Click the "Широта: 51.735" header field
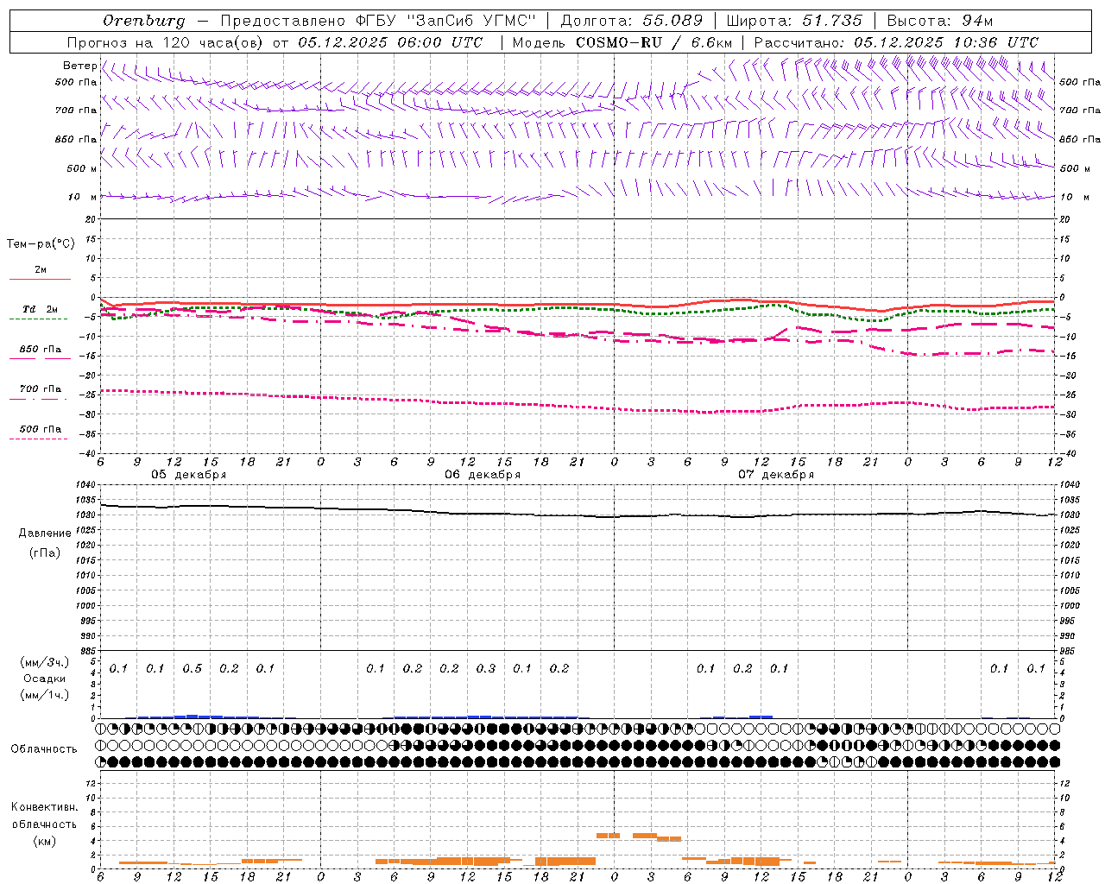 tap(794, 21)
